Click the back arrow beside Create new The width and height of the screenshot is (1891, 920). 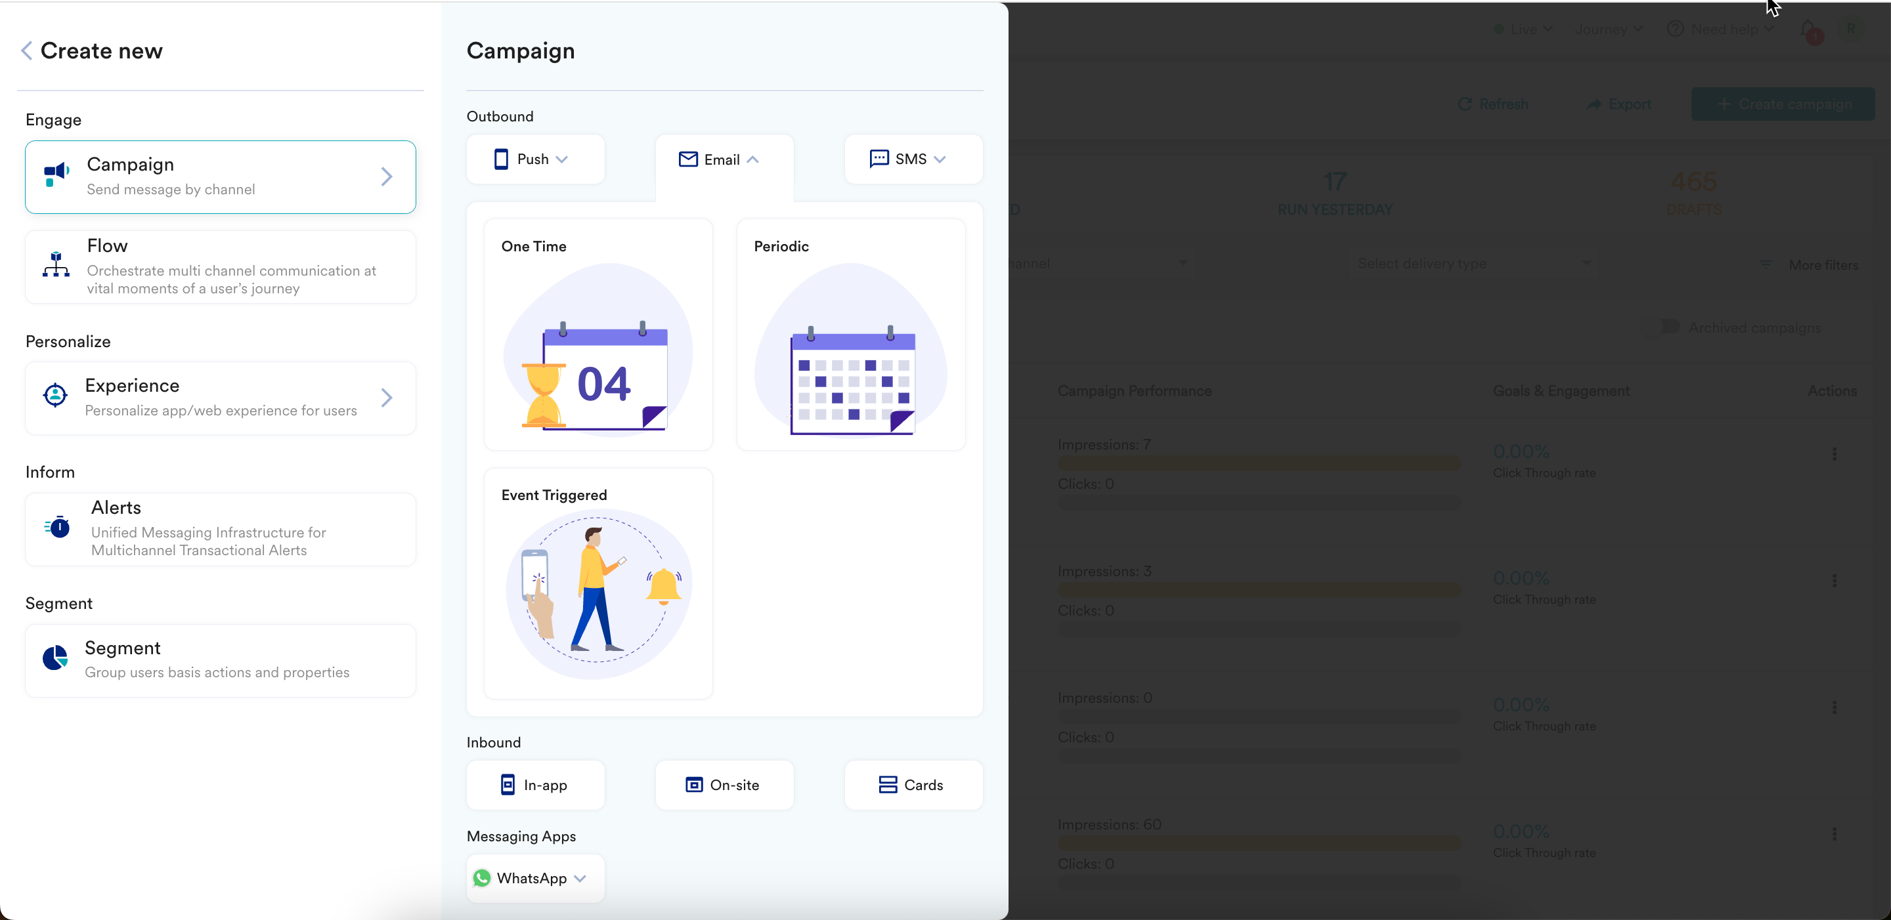coord(26,51)
